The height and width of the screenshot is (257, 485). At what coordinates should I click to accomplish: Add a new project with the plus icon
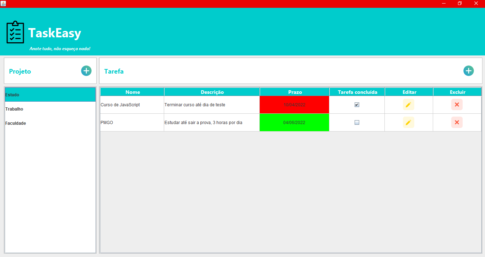86,71
